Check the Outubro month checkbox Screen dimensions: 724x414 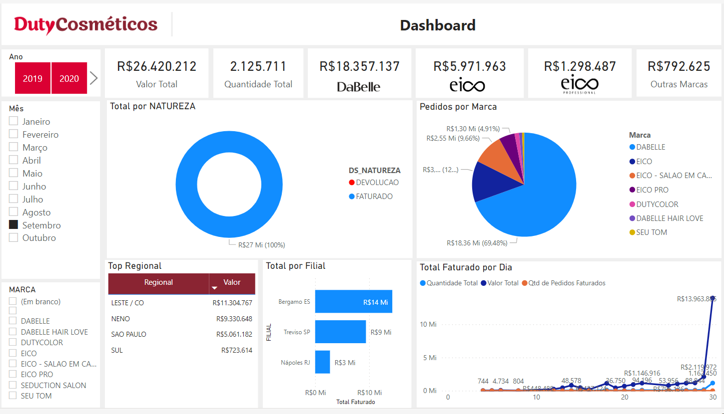tap(13, 237)
